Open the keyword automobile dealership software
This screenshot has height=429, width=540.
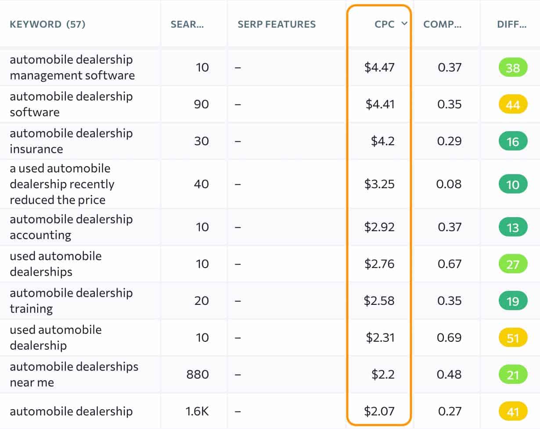click(72, 104)
